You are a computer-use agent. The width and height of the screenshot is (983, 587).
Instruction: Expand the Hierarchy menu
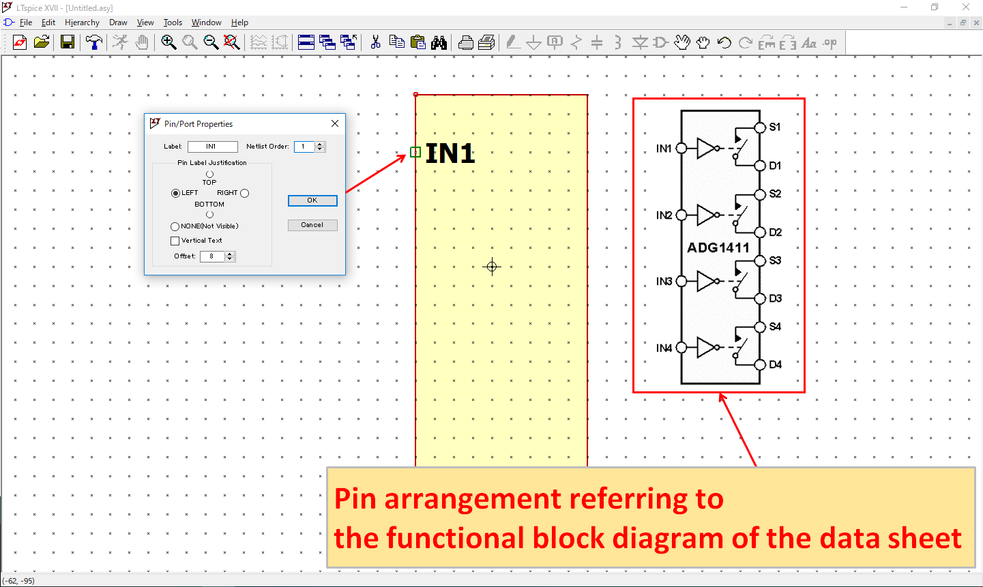pos(82,22)
